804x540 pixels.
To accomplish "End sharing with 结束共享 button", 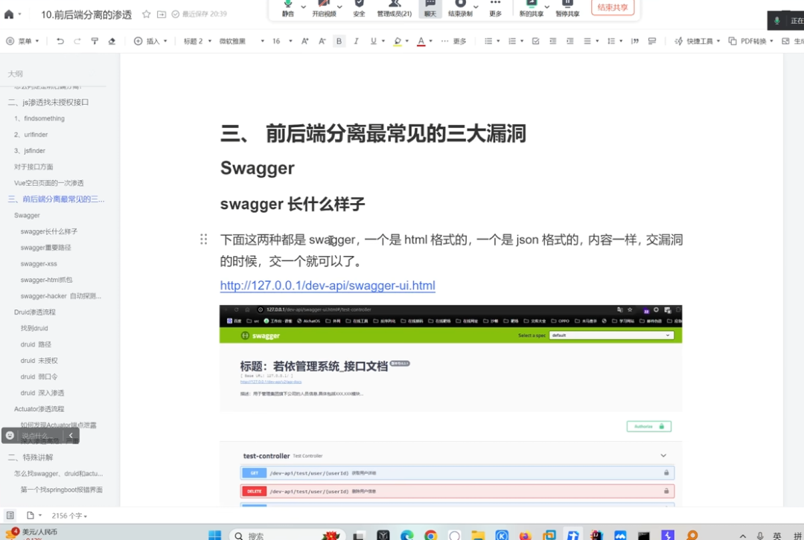I will tap(612, 7).
